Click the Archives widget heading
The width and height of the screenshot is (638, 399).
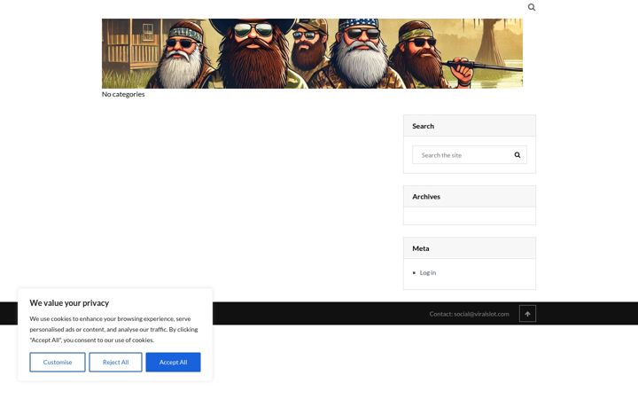[x=426, y=197]
